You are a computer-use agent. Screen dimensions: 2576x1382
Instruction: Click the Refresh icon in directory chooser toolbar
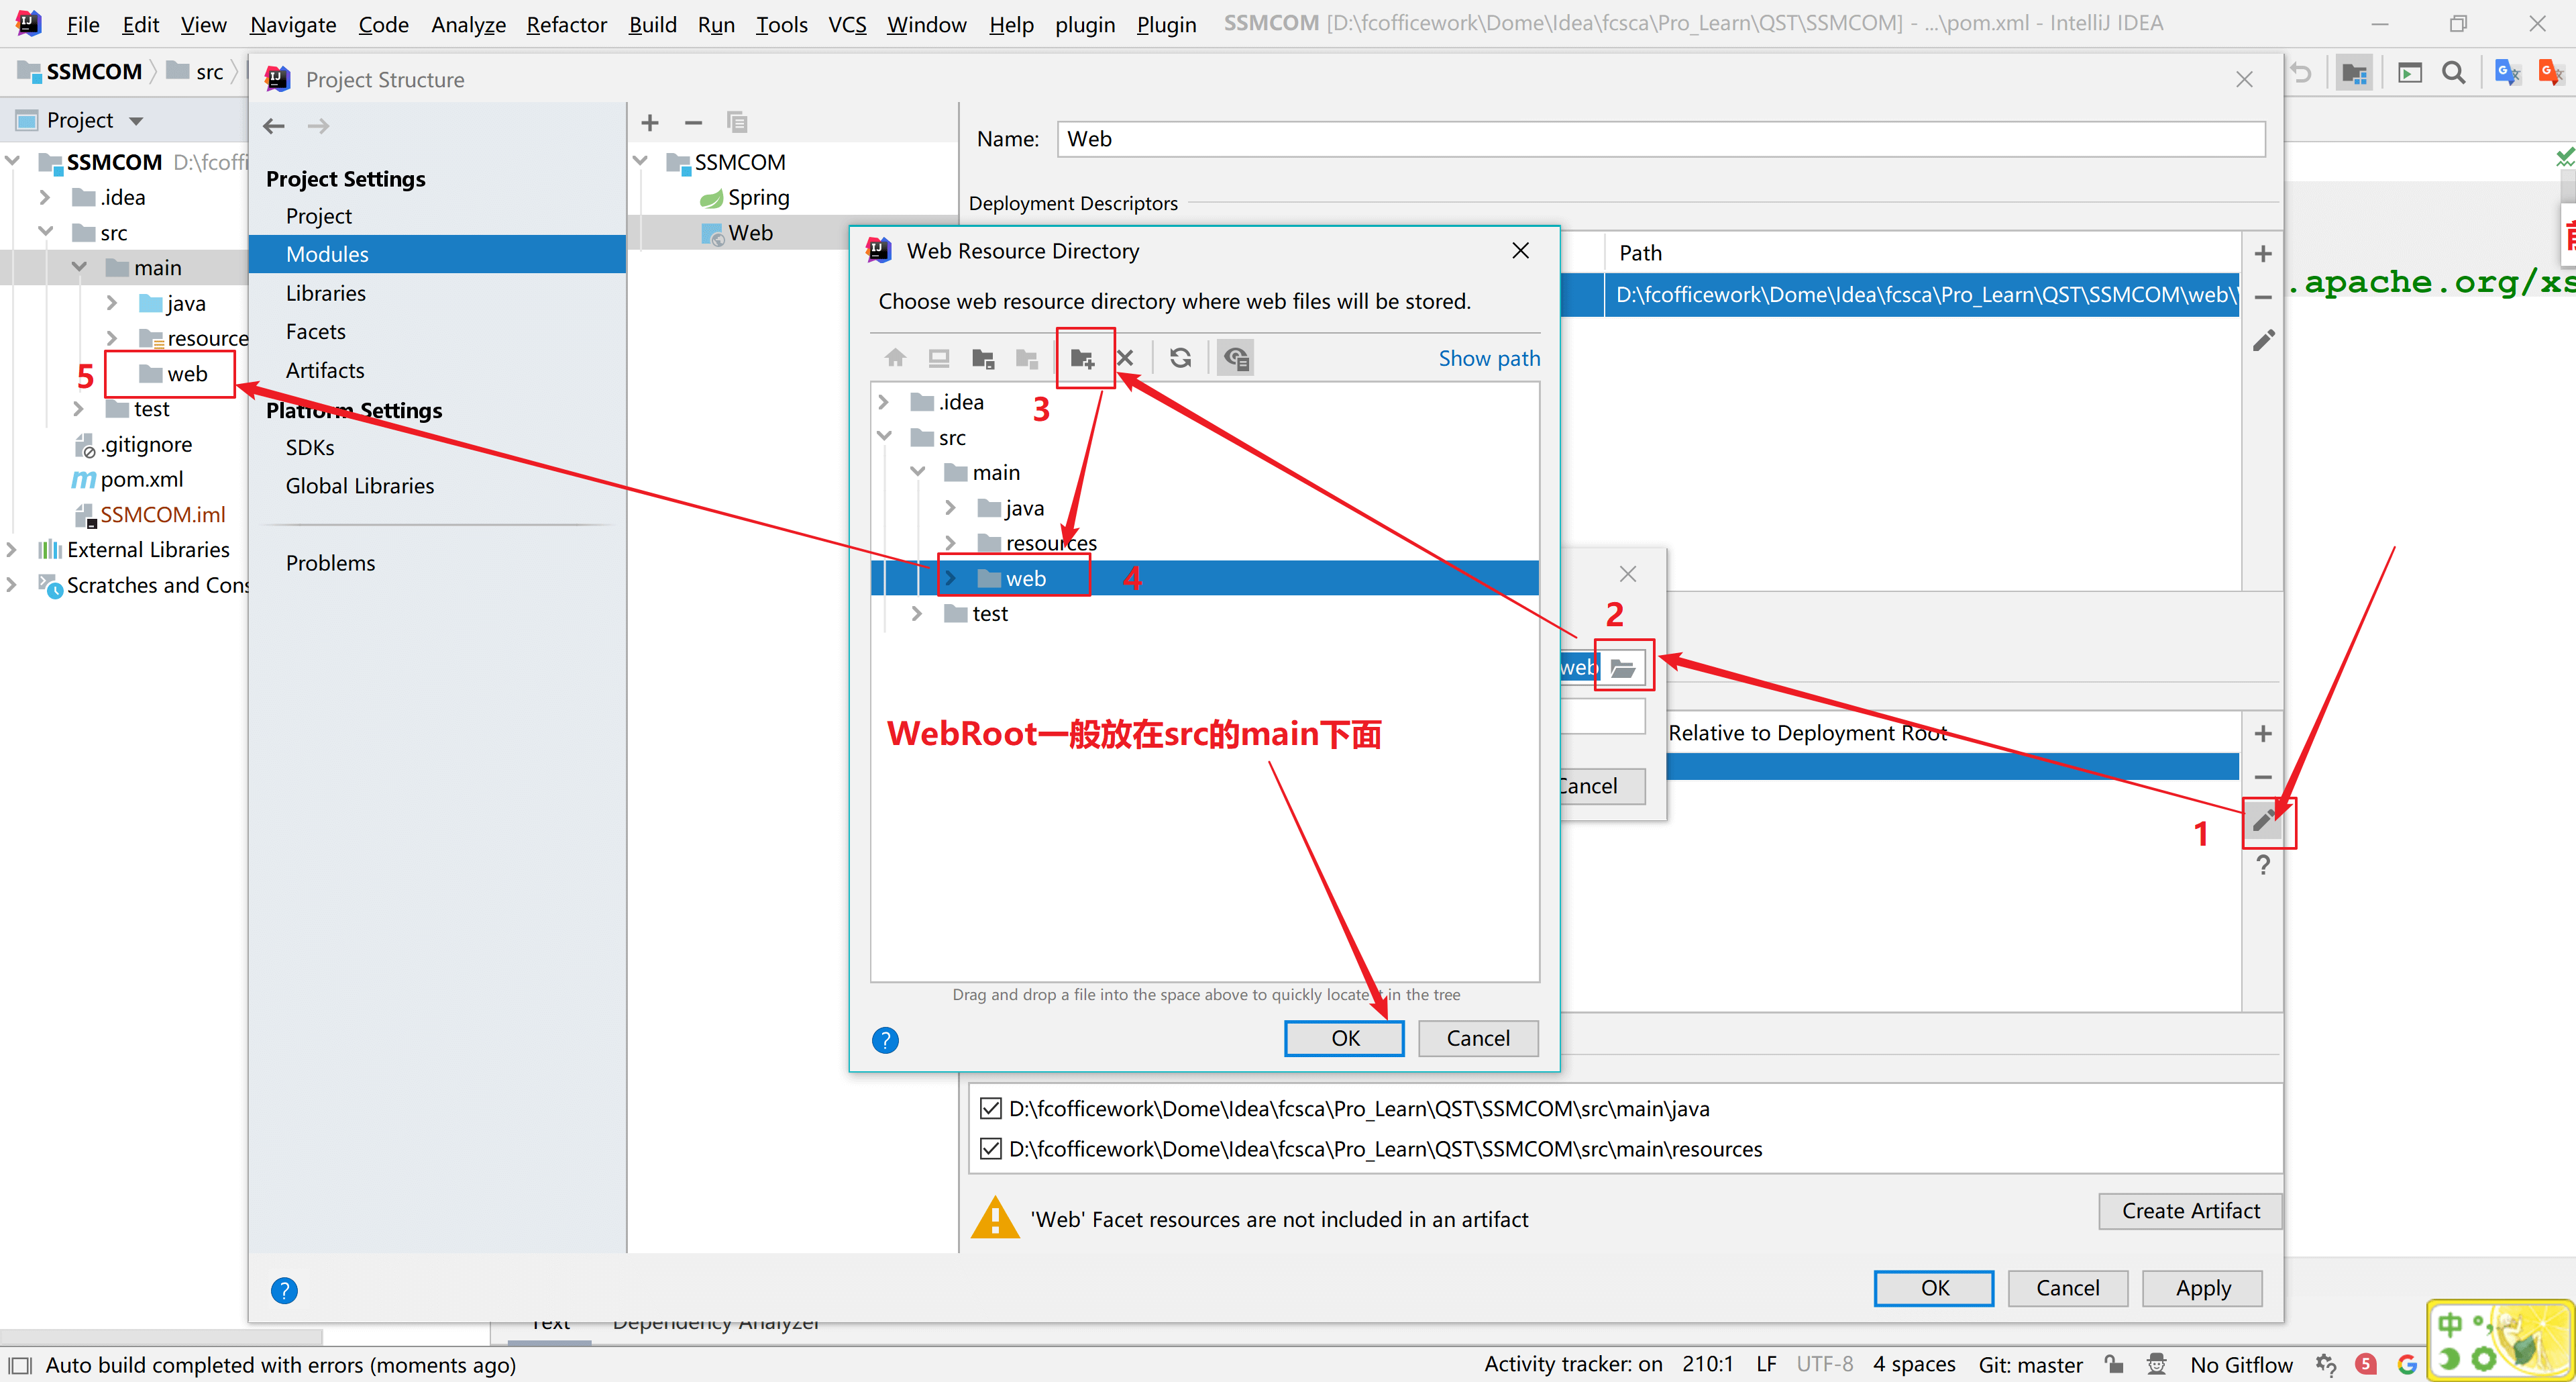pyautogui.click(x=1180, y=358)
